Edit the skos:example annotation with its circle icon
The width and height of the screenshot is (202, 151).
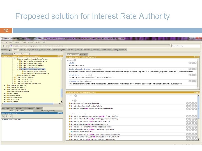(195, 81)
